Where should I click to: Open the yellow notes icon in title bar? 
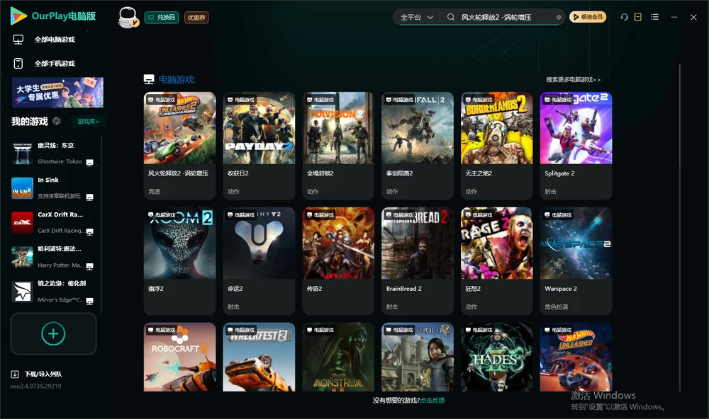(x=637, y=17)
